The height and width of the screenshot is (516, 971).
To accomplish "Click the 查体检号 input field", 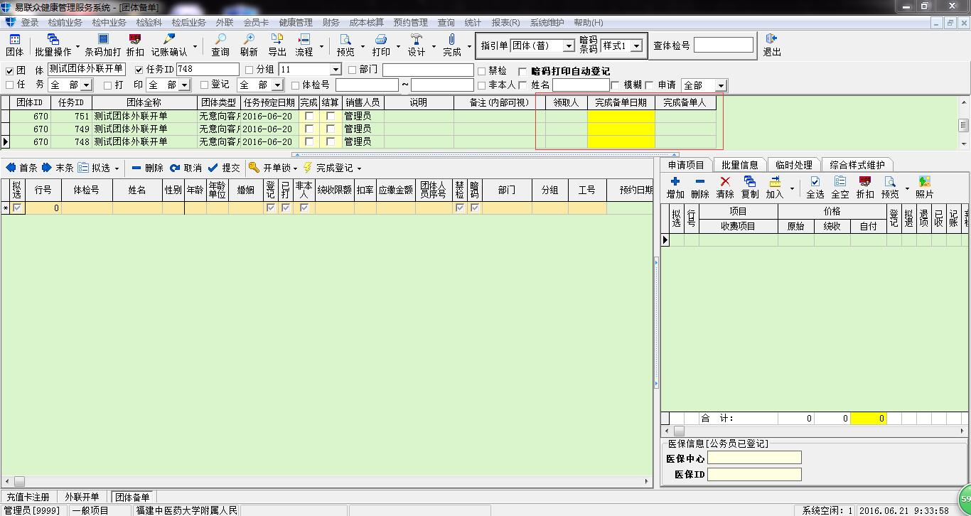I will (x=723, y=45).
